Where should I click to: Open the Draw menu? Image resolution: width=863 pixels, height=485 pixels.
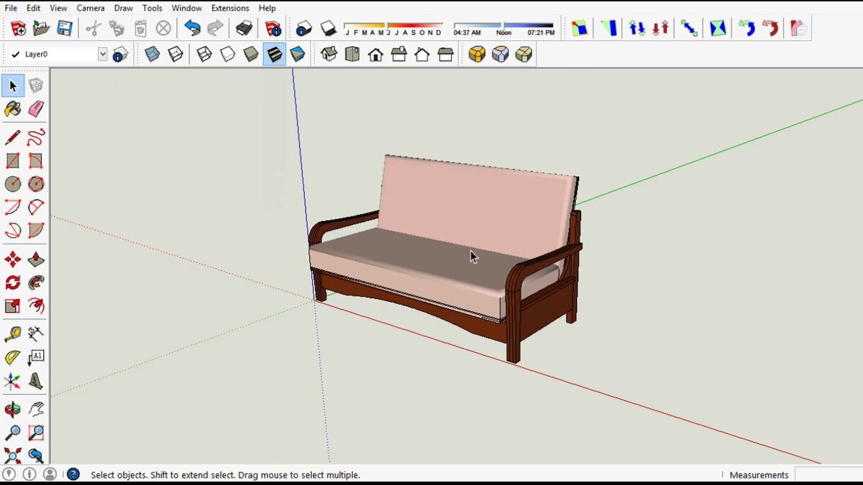click(124, 8)
